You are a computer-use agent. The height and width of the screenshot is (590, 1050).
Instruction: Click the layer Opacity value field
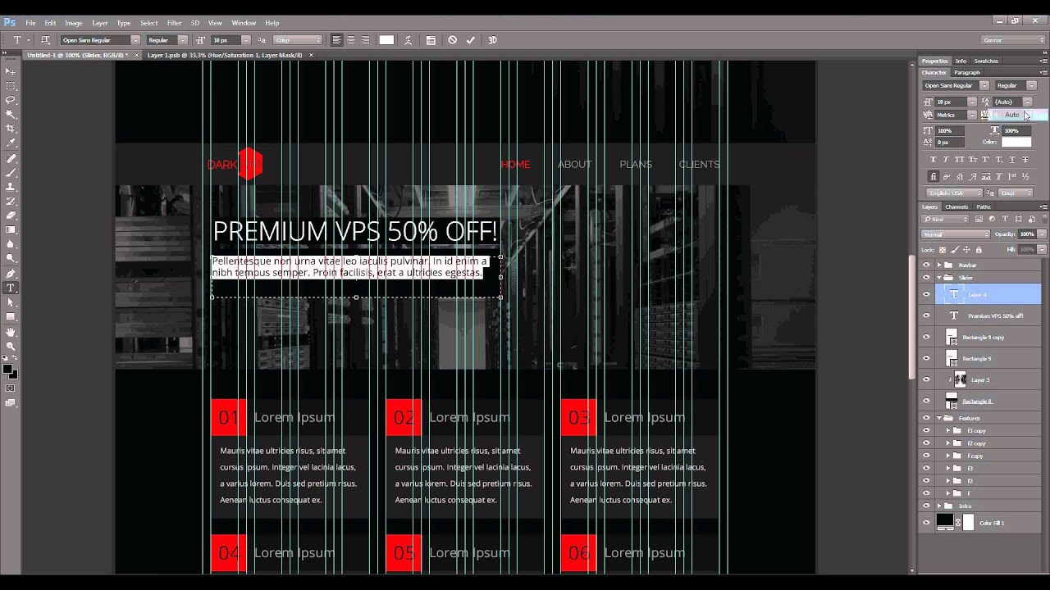(1026, 234)
